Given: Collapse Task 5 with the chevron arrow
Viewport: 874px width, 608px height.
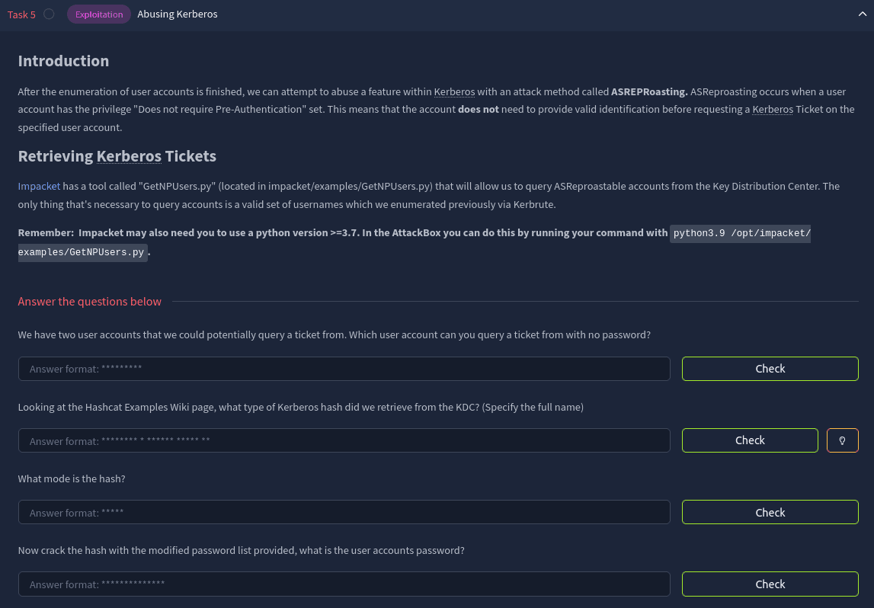Looking at the screenshot, I should [x=862, y=14].
